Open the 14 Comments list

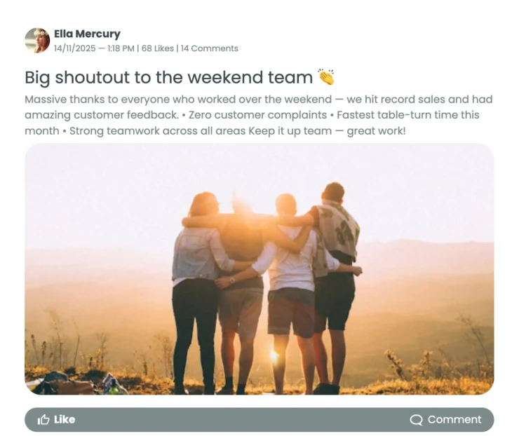click(210, 48)
